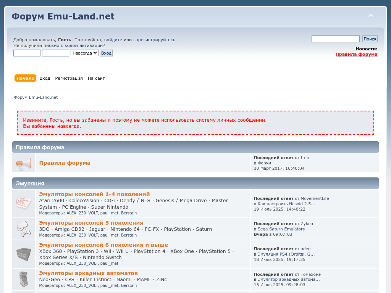
Task: Open the Вход menu item
Action: point(45,78)
